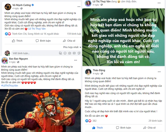Click the sticker icon in comment box
The image size is (166, 132).
(79, 53)
